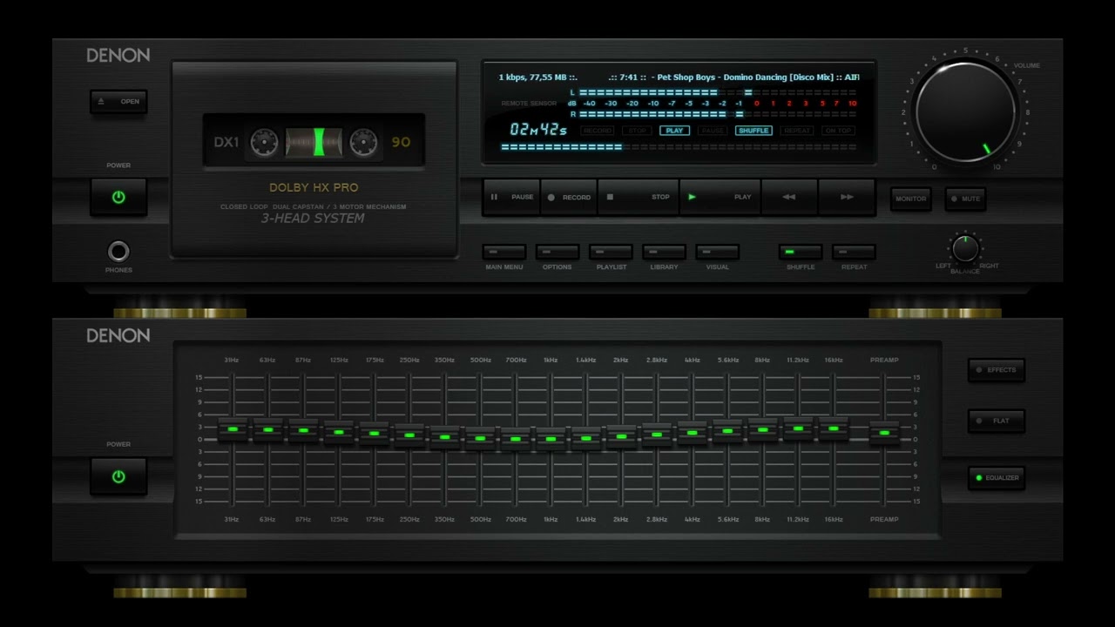Viewport: 1115px width, 627px height.
Task: Click the PLAY indicator in display
Action: click(x=674, y=131)
